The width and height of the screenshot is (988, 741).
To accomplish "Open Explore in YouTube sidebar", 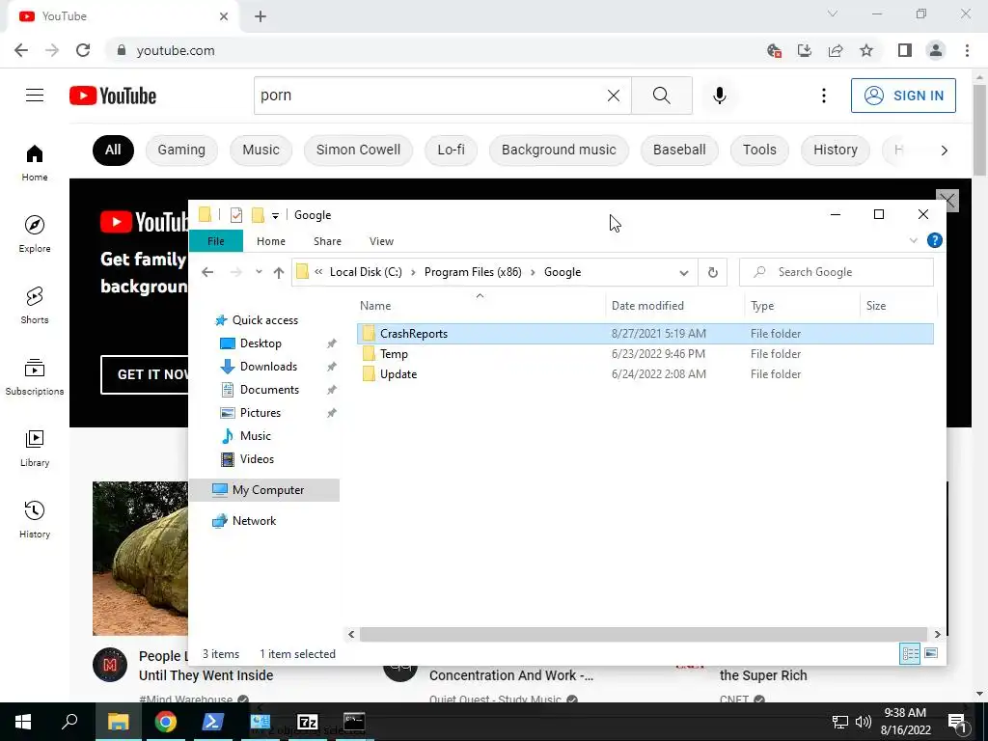I will pos(35,233).
